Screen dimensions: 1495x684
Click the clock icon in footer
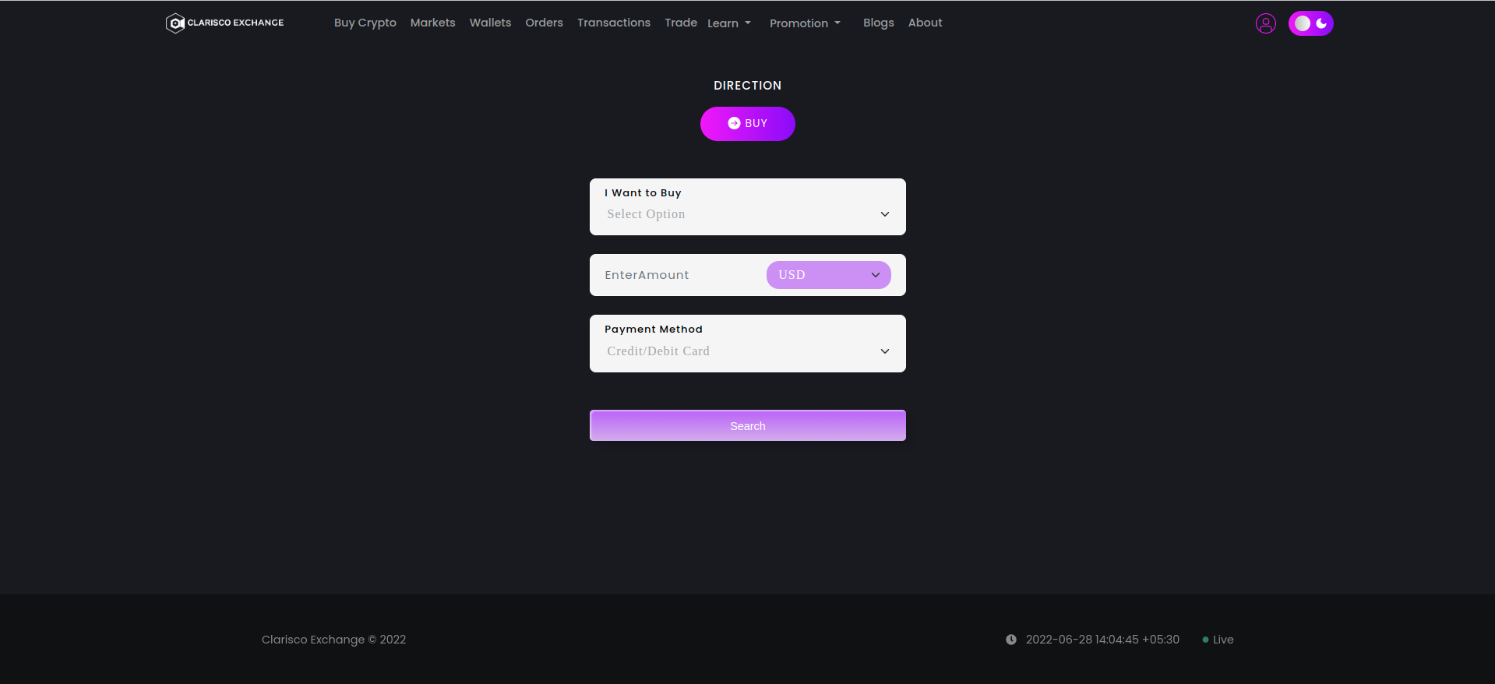coord(1011,640)
